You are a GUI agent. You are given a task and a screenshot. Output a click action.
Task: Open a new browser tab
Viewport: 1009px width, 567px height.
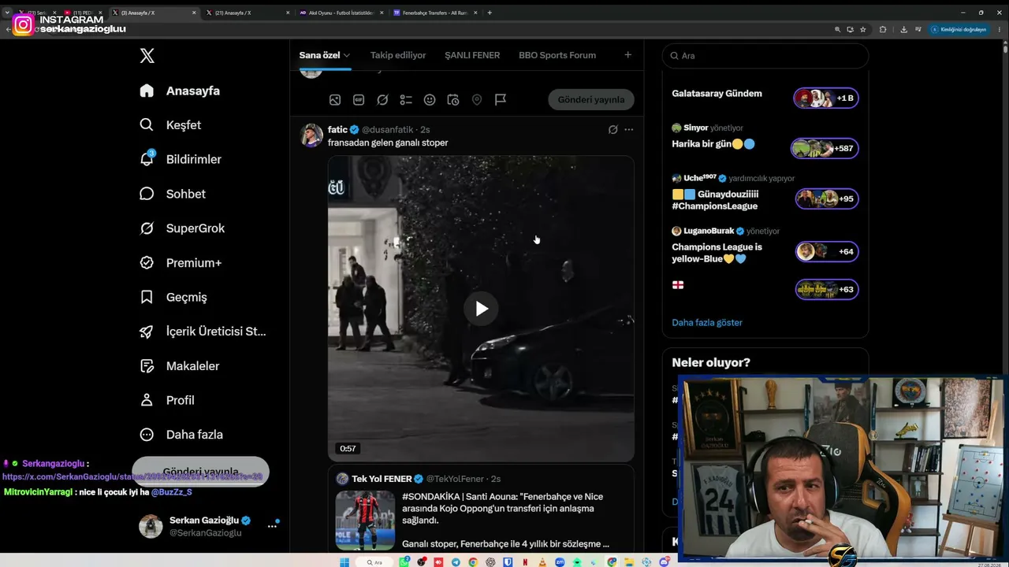pyautogui.click(x=490, y=13)
